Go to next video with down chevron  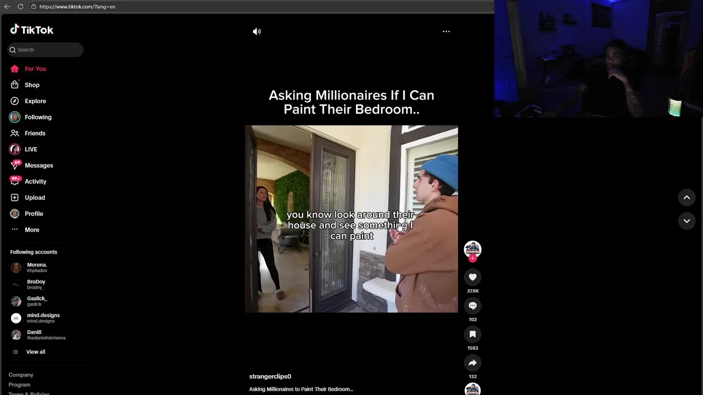coord(687,221)
